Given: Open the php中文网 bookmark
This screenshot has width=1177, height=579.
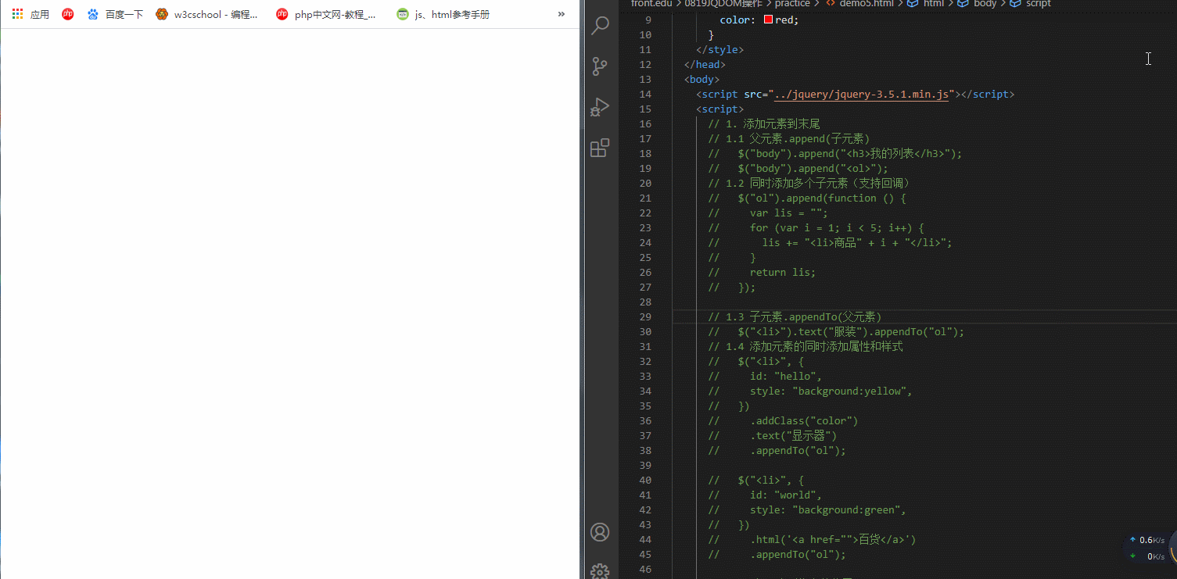Looking at the screenshot, I should click(x=326, y=14).
